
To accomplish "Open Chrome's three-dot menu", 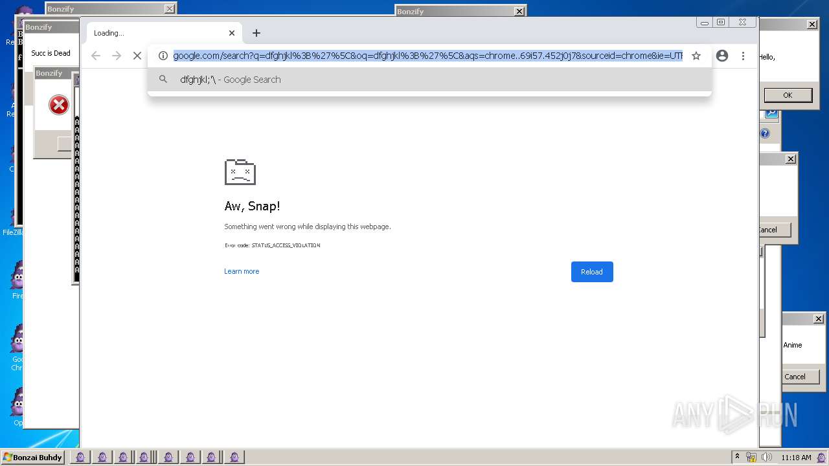I will click(x=743, y=56).
